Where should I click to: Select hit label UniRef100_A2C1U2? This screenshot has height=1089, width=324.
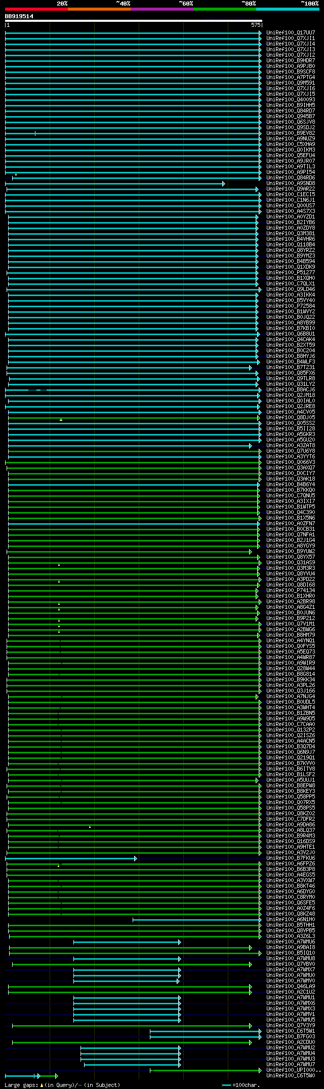pyautogui.click(x=291, y=992)
